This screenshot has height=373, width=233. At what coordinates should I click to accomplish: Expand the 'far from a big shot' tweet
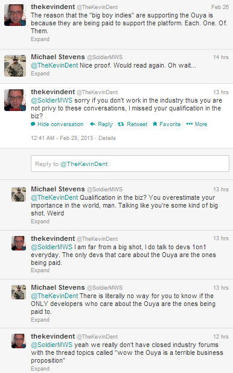pos(40,270)
